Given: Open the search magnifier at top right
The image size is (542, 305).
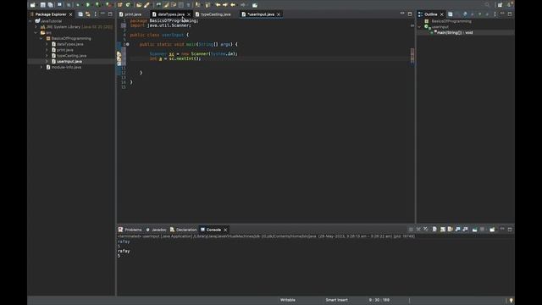Looking at the screenshot, I should 487,5.
